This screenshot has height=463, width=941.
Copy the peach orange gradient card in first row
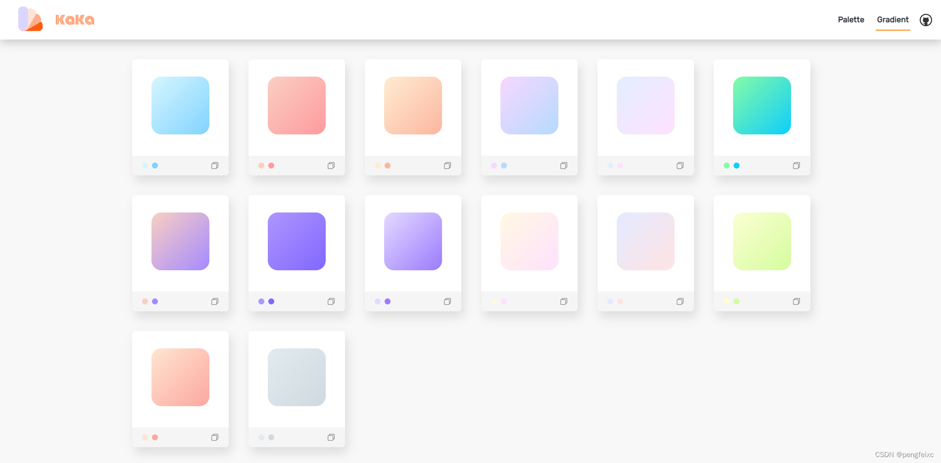pos(447,166)
